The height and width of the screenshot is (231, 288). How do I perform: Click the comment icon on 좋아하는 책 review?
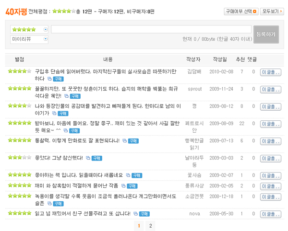coord(128,175)
